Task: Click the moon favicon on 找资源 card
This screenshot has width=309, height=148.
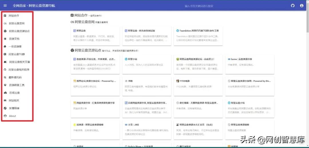Action: pos(74,125)
